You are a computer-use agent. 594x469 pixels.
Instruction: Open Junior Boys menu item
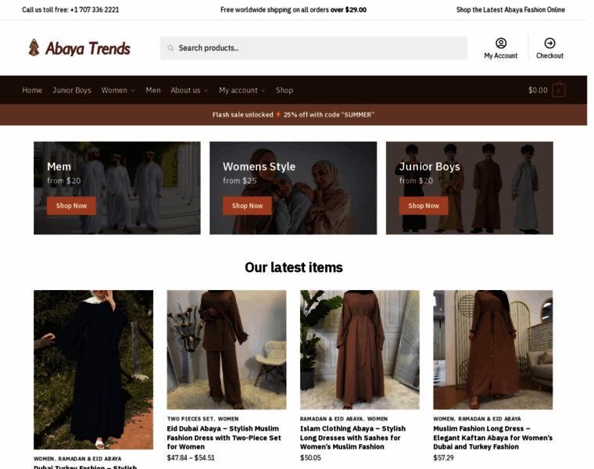(72, 90)
